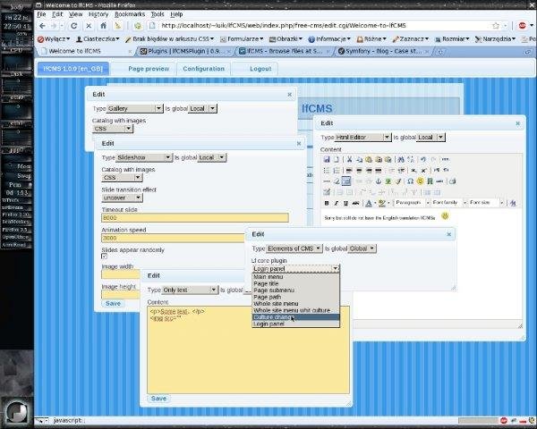The width and height of the screenshot is (537, 429).
Task: Toggle bold formatting in the editor
Action: pos(327,203)
